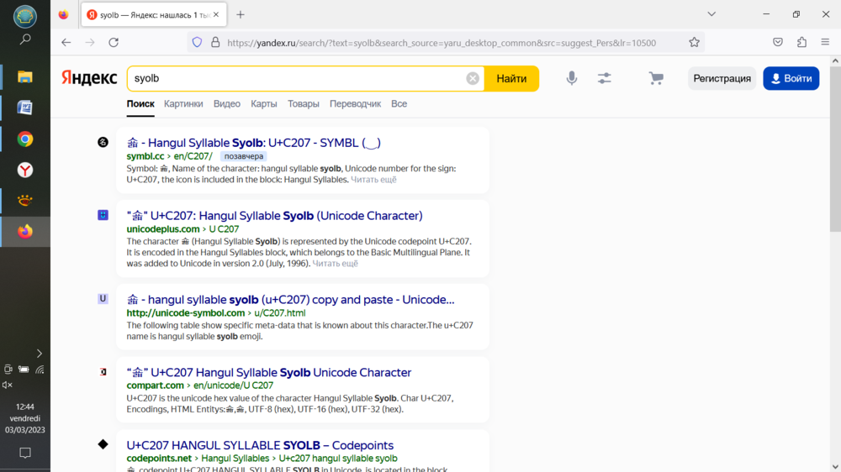Image resolution: width=841 pixels, height=472 pixels.
Task: Click inside the Yandex search input field
Action: tap(294, 78)
